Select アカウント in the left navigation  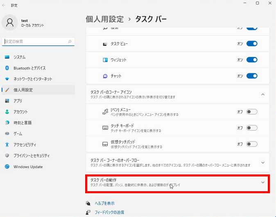coord(20,112)
